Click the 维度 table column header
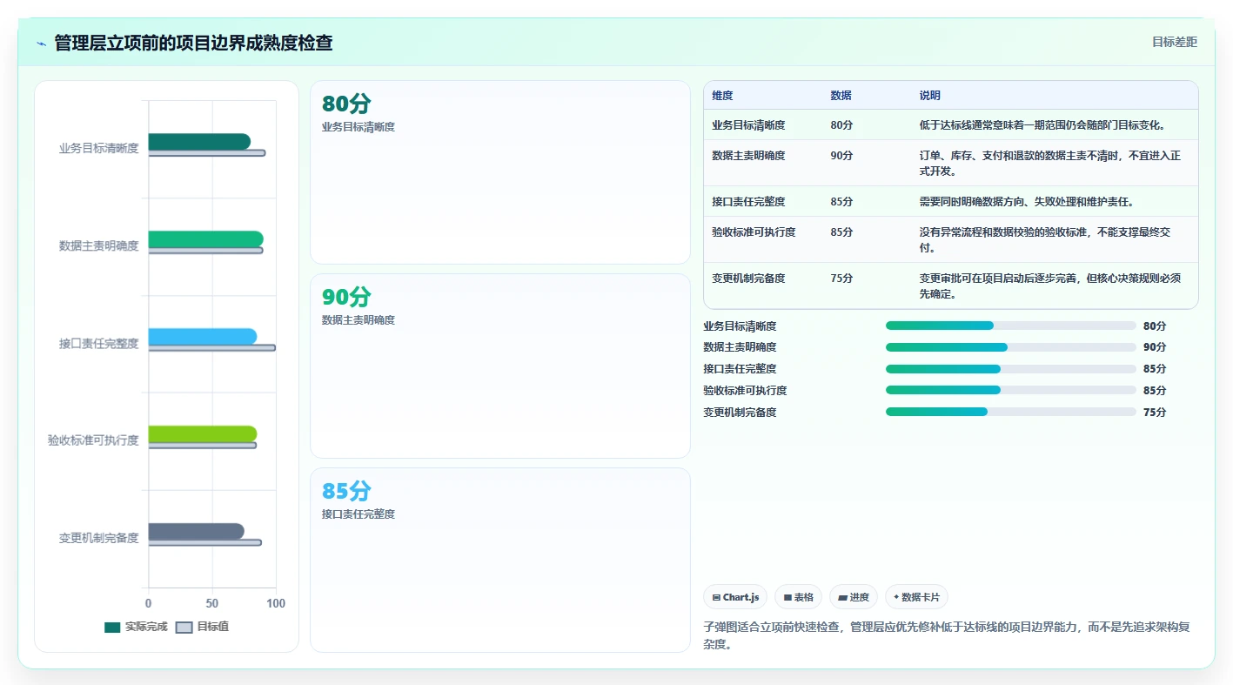This screenshot has height=685, width=1233. click(x=722, y=96)
